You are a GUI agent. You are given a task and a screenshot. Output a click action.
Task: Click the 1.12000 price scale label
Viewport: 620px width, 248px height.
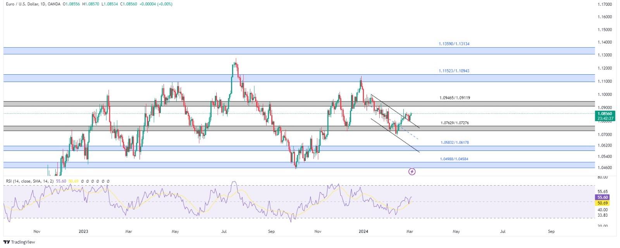coord(605,68)
